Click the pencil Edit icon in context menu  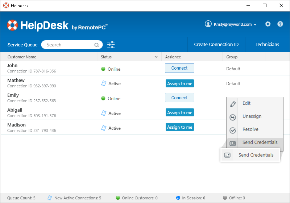click(233, 104)
